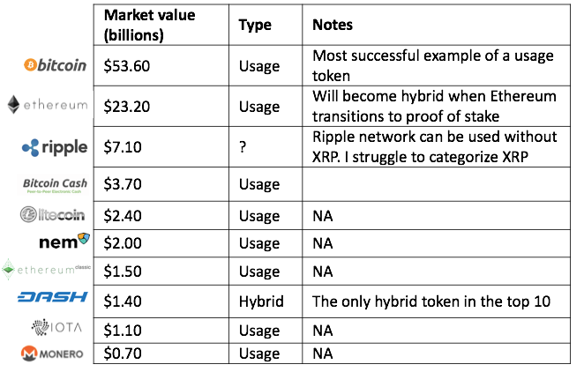The width and height of the screenshot is (584, 372).
Task: Click the DASH logo
Action: [53, 297]
